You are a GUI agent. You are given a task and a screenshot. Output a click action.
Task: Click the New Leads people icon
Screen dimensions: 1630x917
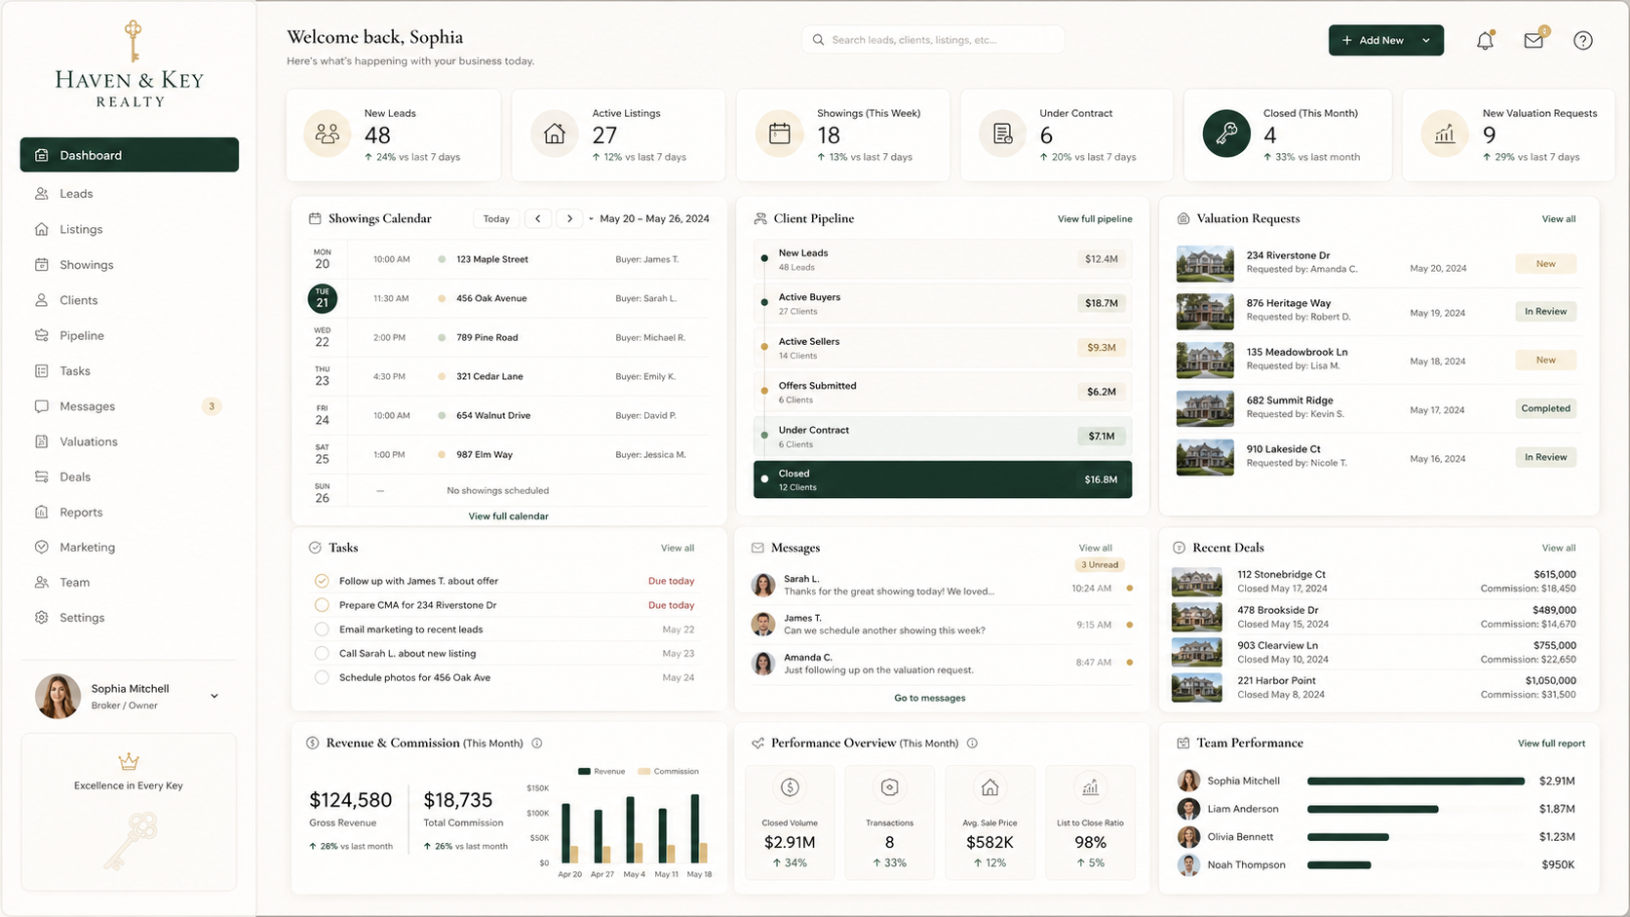(x=328, y=134)
